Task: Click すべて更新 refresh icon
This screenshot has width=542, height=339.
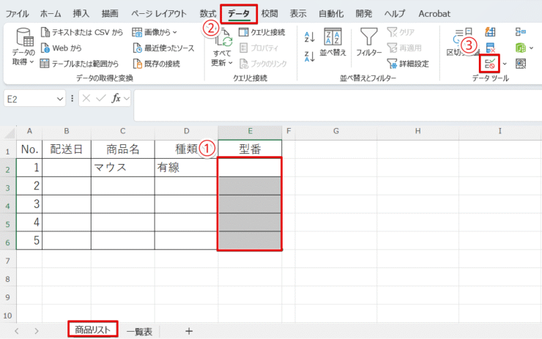Action: [x=223, y=39]
